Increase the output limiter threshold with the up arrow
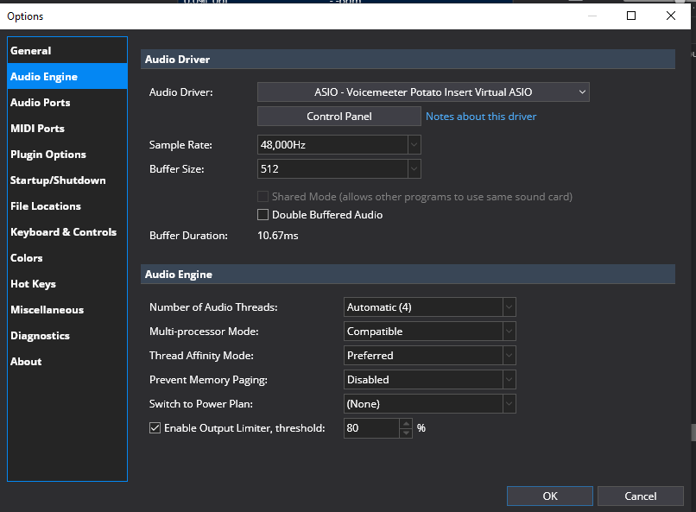Image resolution: width=696 pixels, height=512 pixels. pyautogui.click(x=407, y=423)
